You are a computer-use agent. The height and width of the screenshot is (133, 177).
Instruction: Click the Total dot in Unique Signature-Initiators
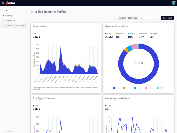coord(106,106)
